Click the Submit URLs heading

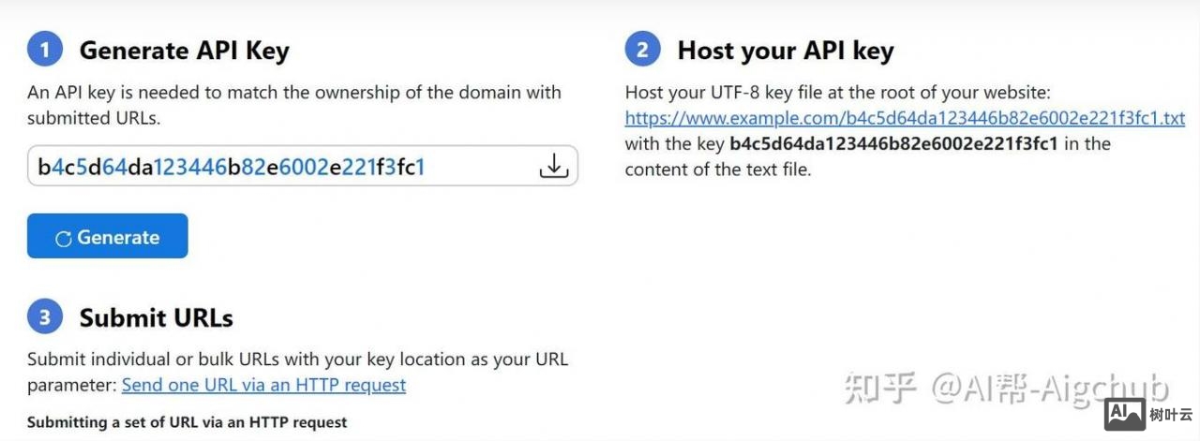point(156,318)
